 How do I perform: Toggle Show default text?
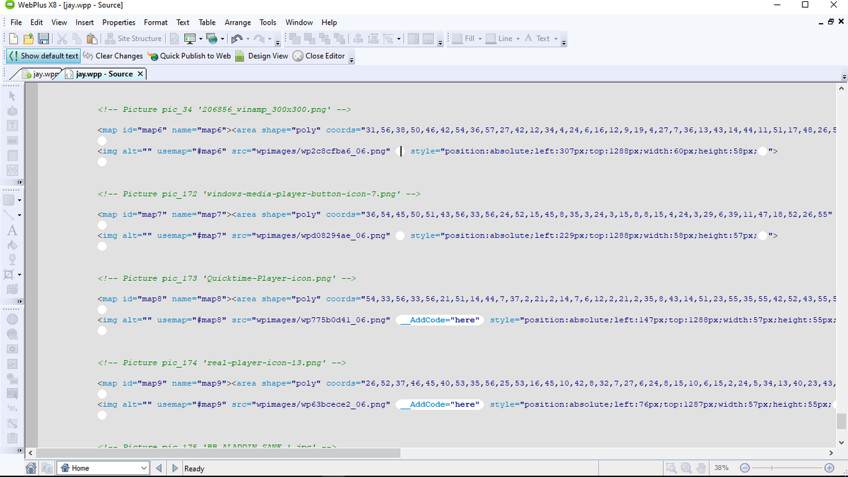click(43, 56)
